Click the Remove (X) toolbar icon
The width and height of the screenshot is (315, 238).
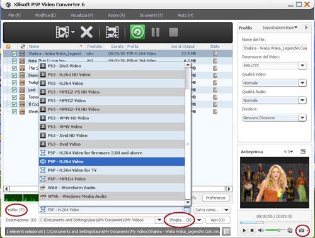(x=86, y=32)
